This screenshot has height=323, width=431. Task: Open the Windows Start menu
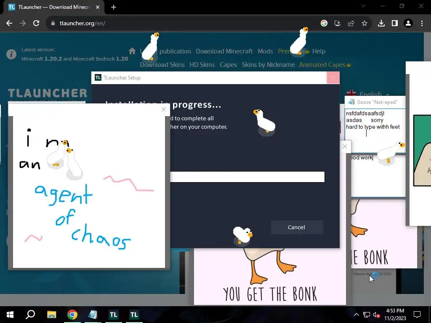[x=10, y=315]
